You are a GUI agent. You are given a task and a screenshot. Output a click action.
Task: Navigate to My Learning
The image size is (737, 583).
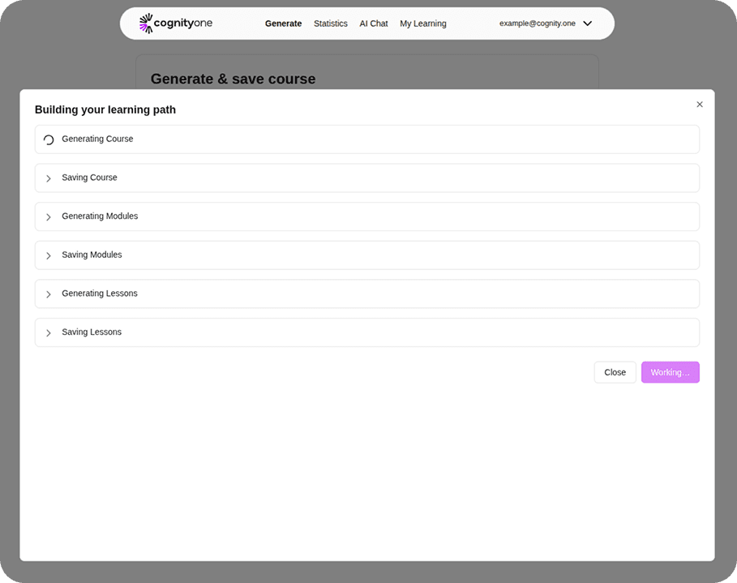422,24
